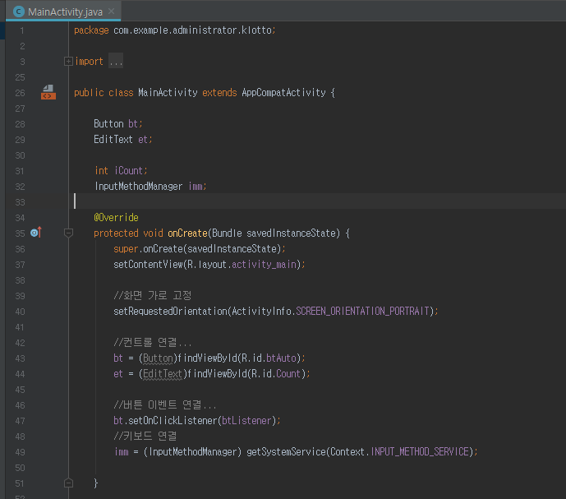Image resolution: width=566 pixels, height=499 pixels.
Task: Click the package keyword on line 1
Action: coord(91,30)
